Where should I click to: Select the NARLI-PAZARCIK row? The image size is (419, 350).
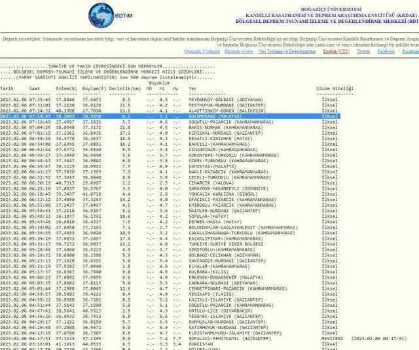point(170,172)
